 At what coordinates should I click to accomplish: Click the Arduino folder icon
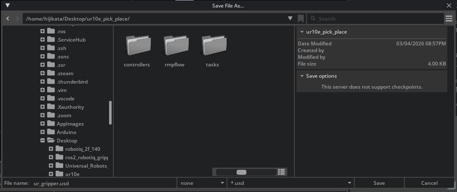click(x=51, y=132)
